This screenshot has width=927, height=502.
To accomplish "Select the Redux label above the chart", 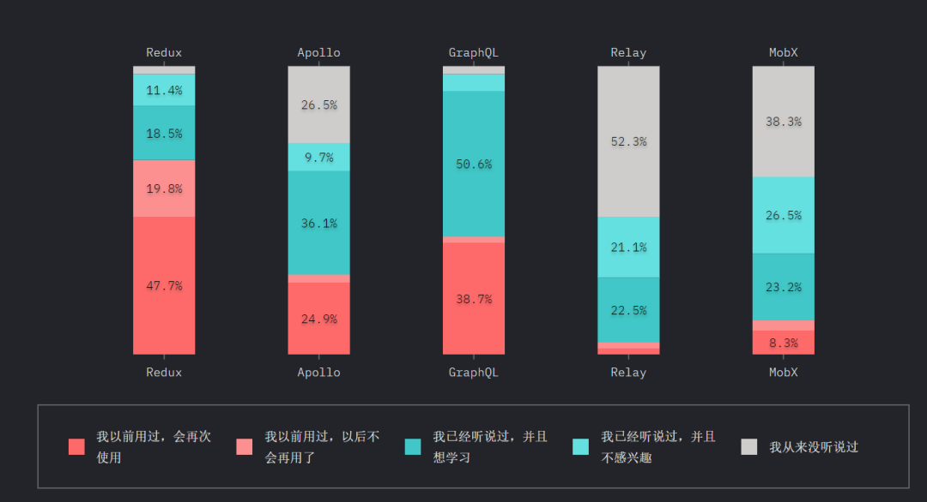I will tap(164, 52).
